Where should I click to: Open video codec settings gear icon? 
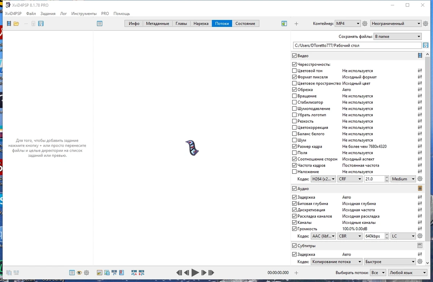tap(420, 179)
